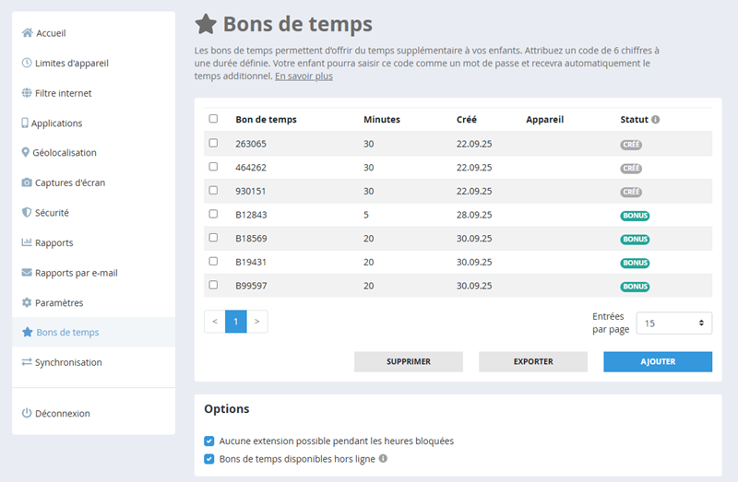Screen dimensions: 738x482
Task: Uncheck Aucune extension possible pendant les heures bloquées
Action: (209, 441)
